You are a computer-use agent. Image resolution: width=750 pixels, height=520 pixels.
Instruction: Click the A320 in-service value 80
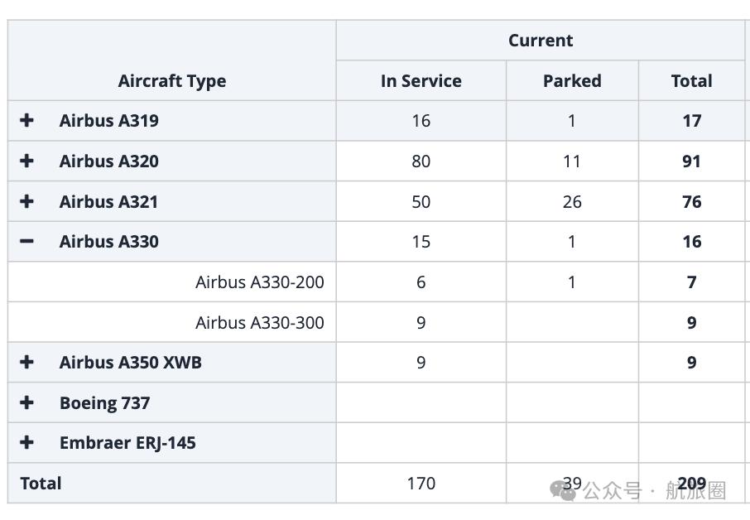pyautogui.click(x=421, y=161)
